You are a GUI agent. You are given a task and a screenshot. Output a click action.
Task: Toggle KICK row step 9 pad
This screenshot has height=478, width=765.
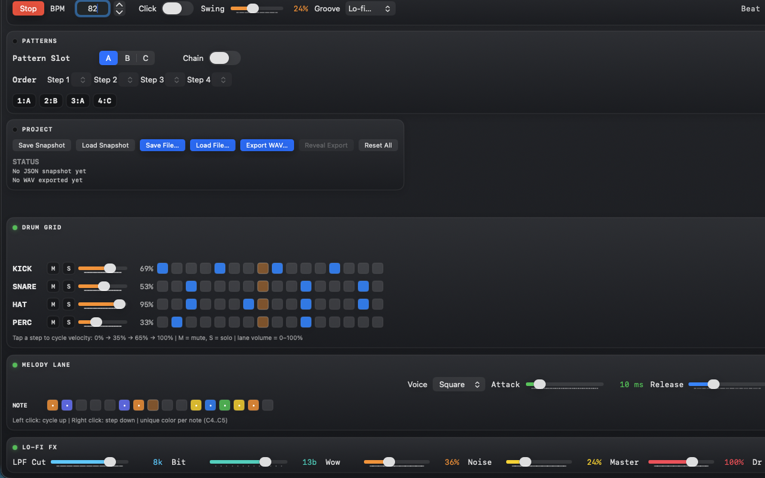277,268
